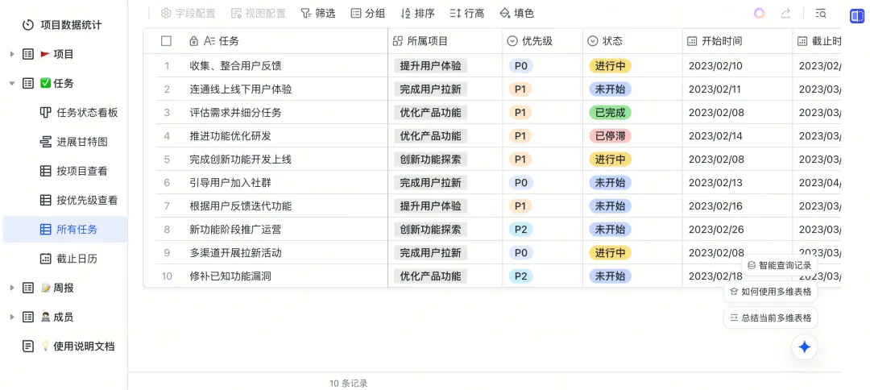Open the 筛选 filter tool
This screenshot has height=390, width=870.
pyautogui.click(x=317, y=14)
